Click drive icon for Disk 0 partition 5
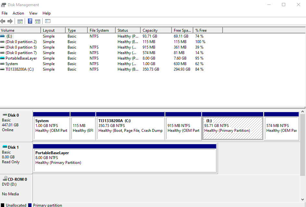The width and height of the screenshot is (306, 207). [2, 47]
